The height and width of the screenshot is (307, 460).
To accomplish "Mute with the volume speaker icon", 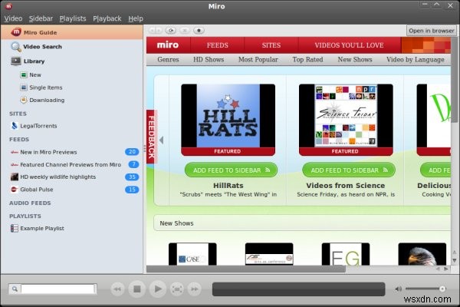I will [398, 289].
